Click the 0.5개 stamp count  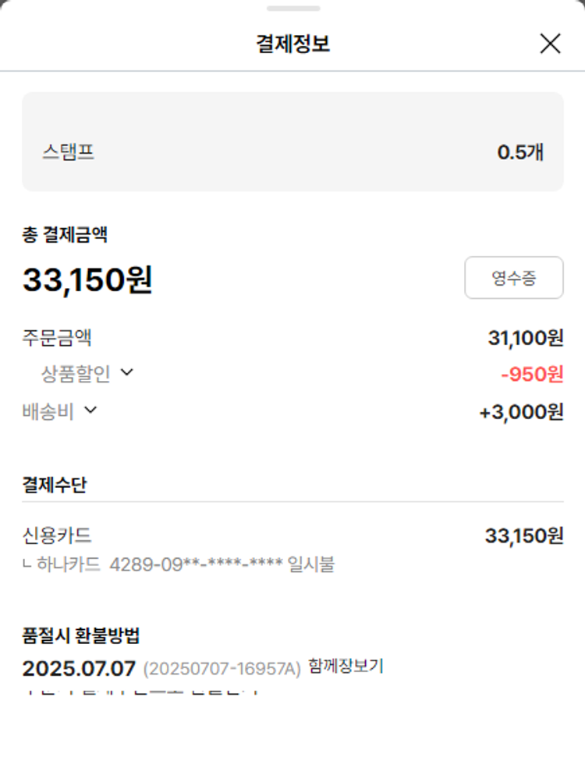[520, 152]
